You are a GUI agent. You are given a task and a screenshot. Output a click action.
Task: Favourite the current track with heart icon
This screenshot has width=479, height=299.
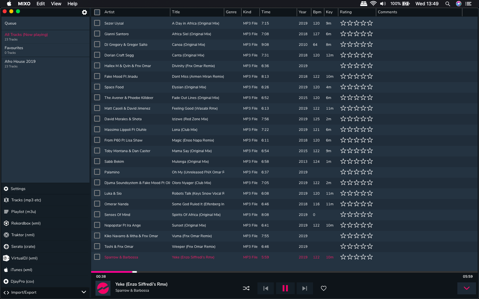(324, 288)
